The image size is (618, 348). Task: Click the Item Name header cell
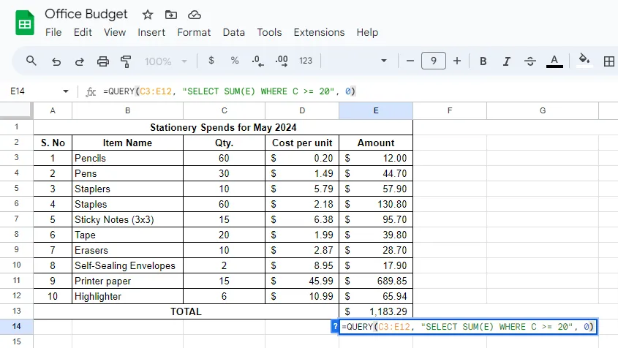pos(127,143)
